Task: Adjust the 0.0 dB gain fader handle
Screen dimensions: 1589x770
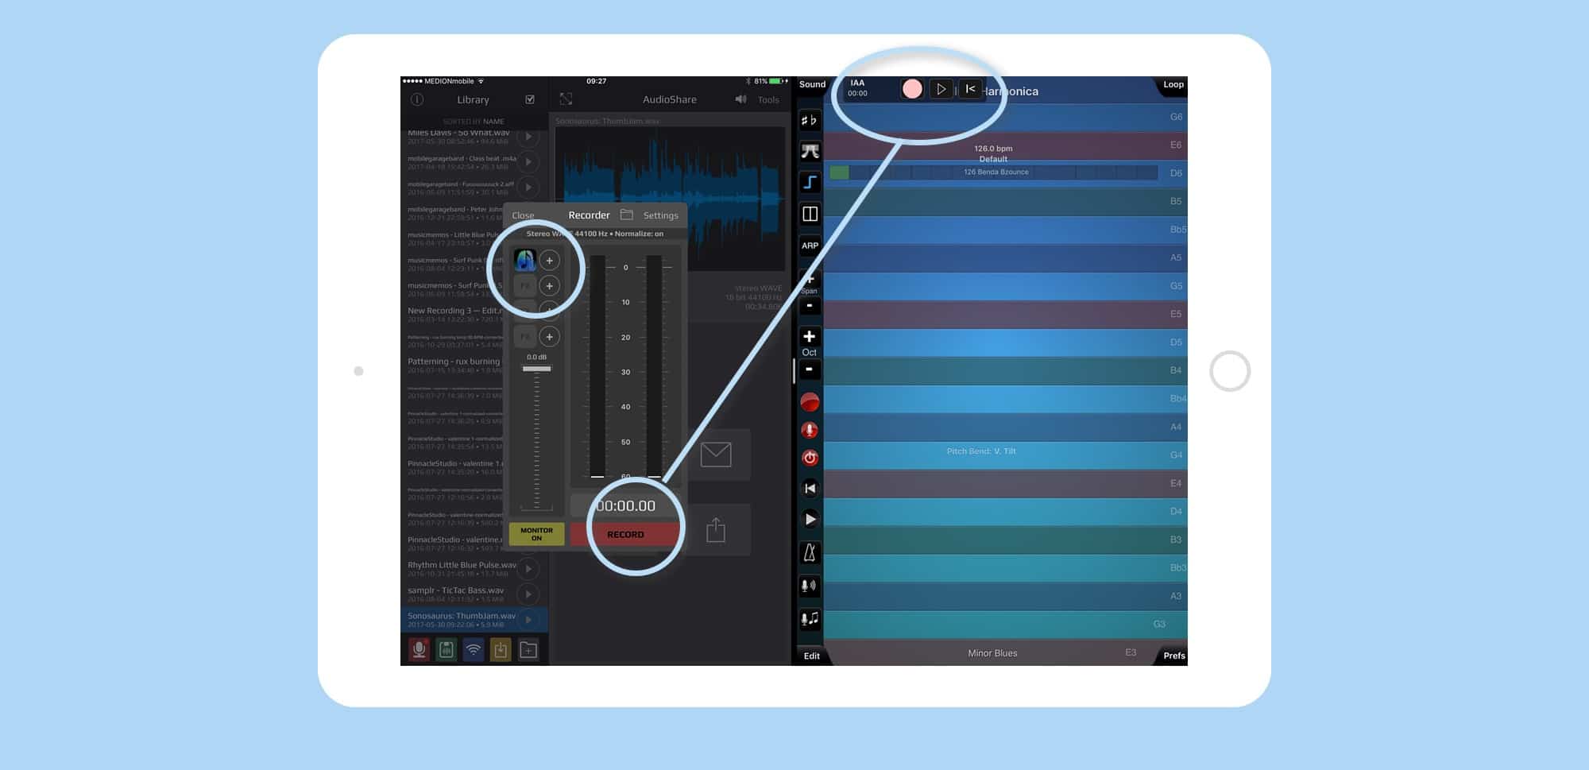Action: (x=537, y=369)
